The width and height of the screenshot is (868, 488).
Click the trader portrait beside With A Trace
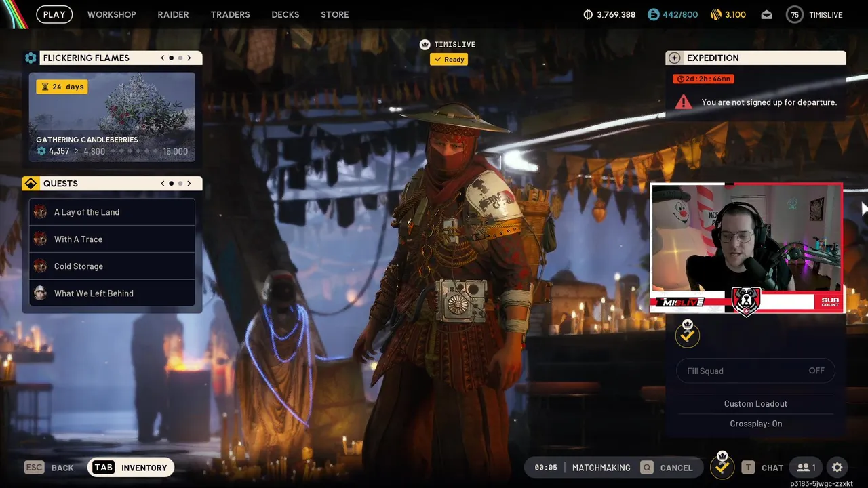pos(41,239)
